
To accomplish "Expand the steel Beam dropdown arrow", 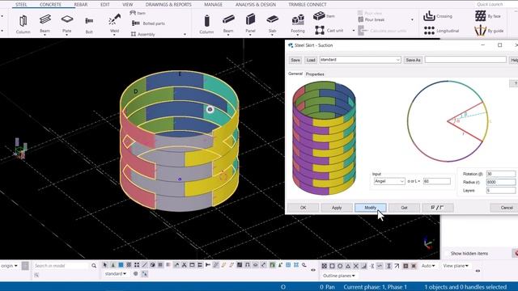I will (45, 35).
